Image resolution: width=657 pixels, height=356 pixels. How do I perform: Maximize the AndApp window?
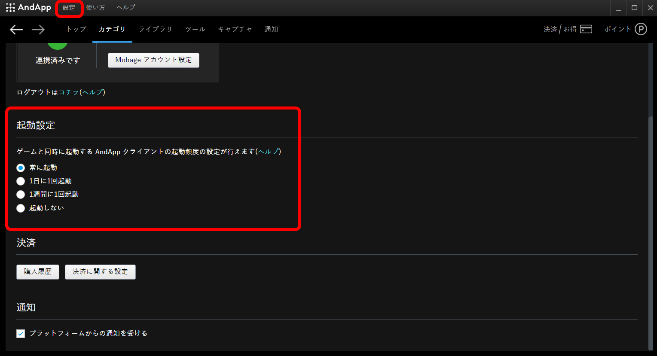[x=634, y=8]
